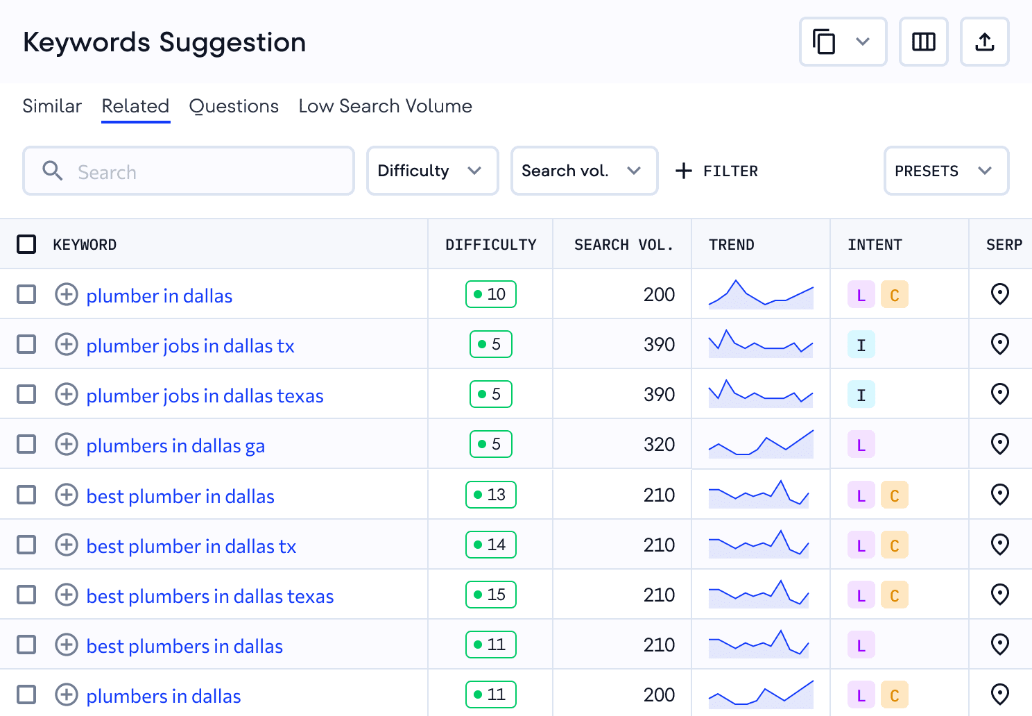The image size is (1032, 716).
Task: Check the box for 'plumber jobs in dallas texas'
Action: [x=26, y=395]
